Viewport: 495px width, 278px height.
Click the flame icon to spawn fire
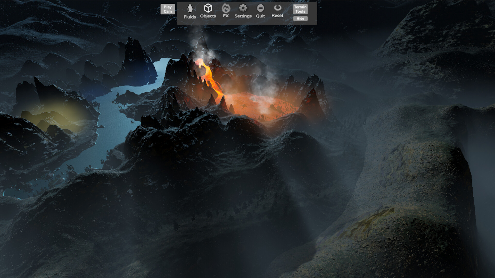226,8
